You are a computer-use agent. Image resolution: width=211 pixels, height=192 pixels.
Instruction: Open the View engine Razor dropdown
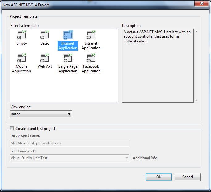click(x=41, y=114)
